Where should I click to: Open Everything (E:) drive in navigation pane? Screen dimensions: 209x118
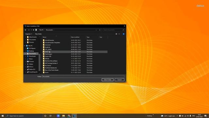click(x=33, y=72)
